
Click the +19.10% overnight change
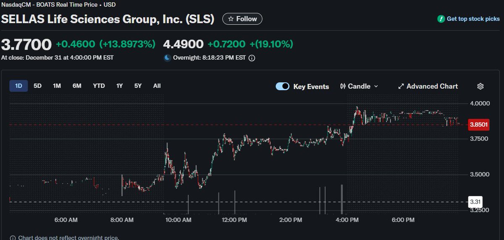tap(271, 44)
